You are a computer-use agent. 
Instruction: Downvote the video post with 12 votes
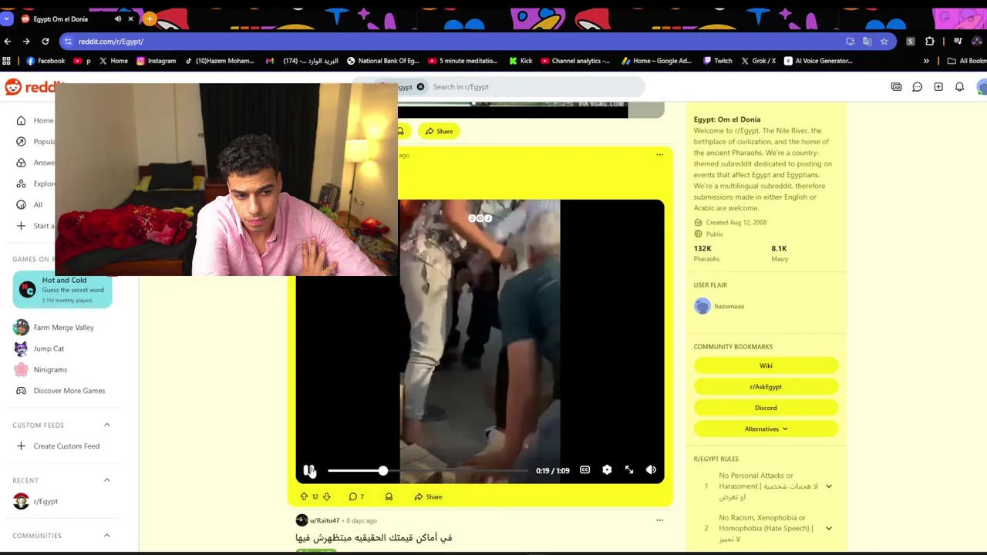click(x=327, y=497)
